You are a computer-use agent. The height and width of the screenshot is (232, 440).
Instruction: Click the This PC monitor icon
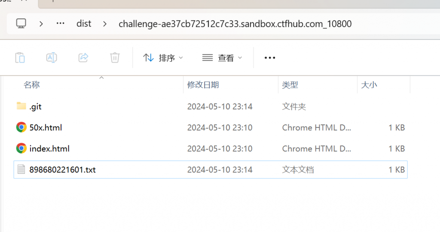pyautogui.click(x=21, y=24)
